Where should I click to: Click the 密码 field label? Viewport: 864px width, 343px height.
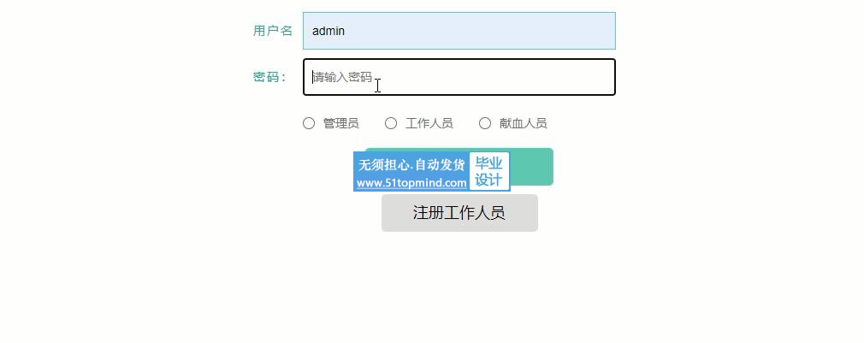pyautogui.click(x=269, y=77)
